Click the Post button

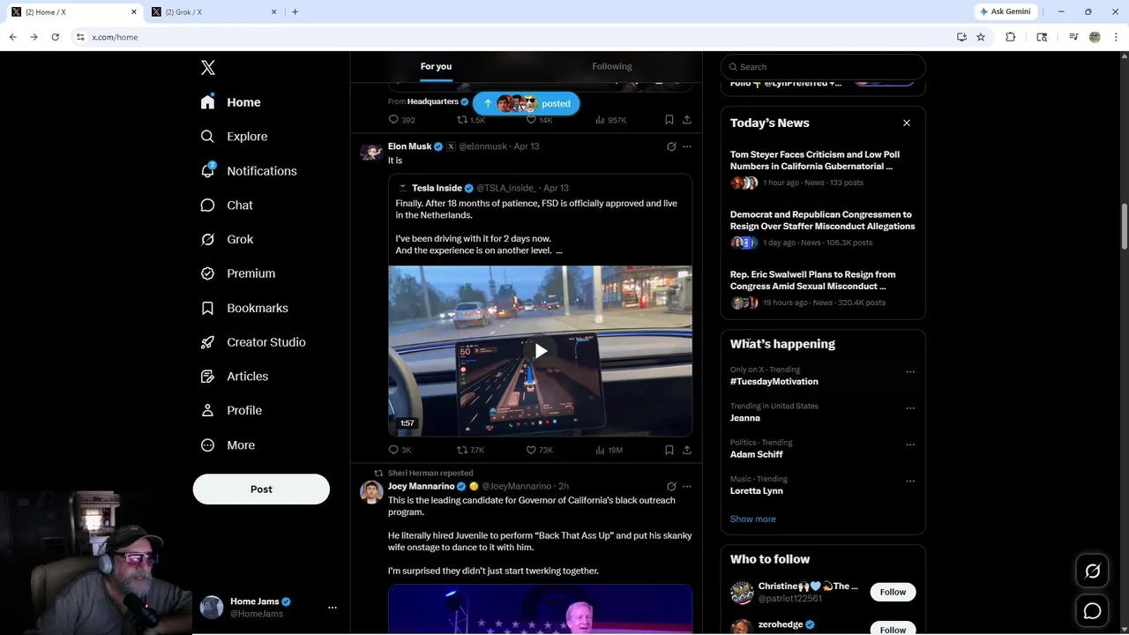[x=261, y=489]
